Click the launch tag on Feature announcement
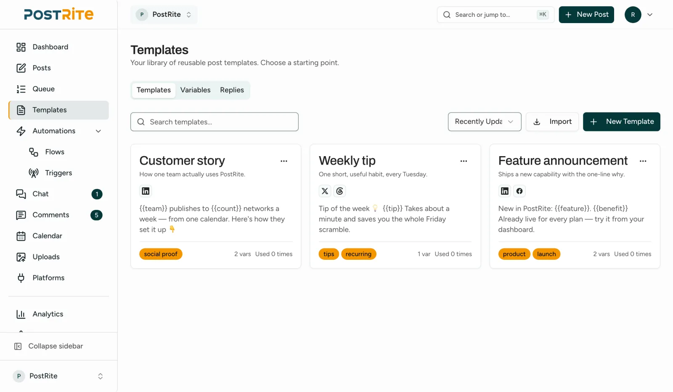The height and width of the screenshot is (392, 673). [x=546, y=254]
